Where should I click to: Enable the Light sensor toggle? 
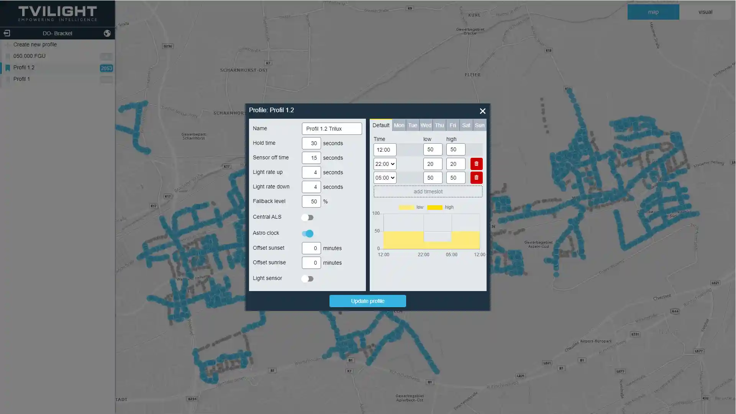tap(307, 279)
